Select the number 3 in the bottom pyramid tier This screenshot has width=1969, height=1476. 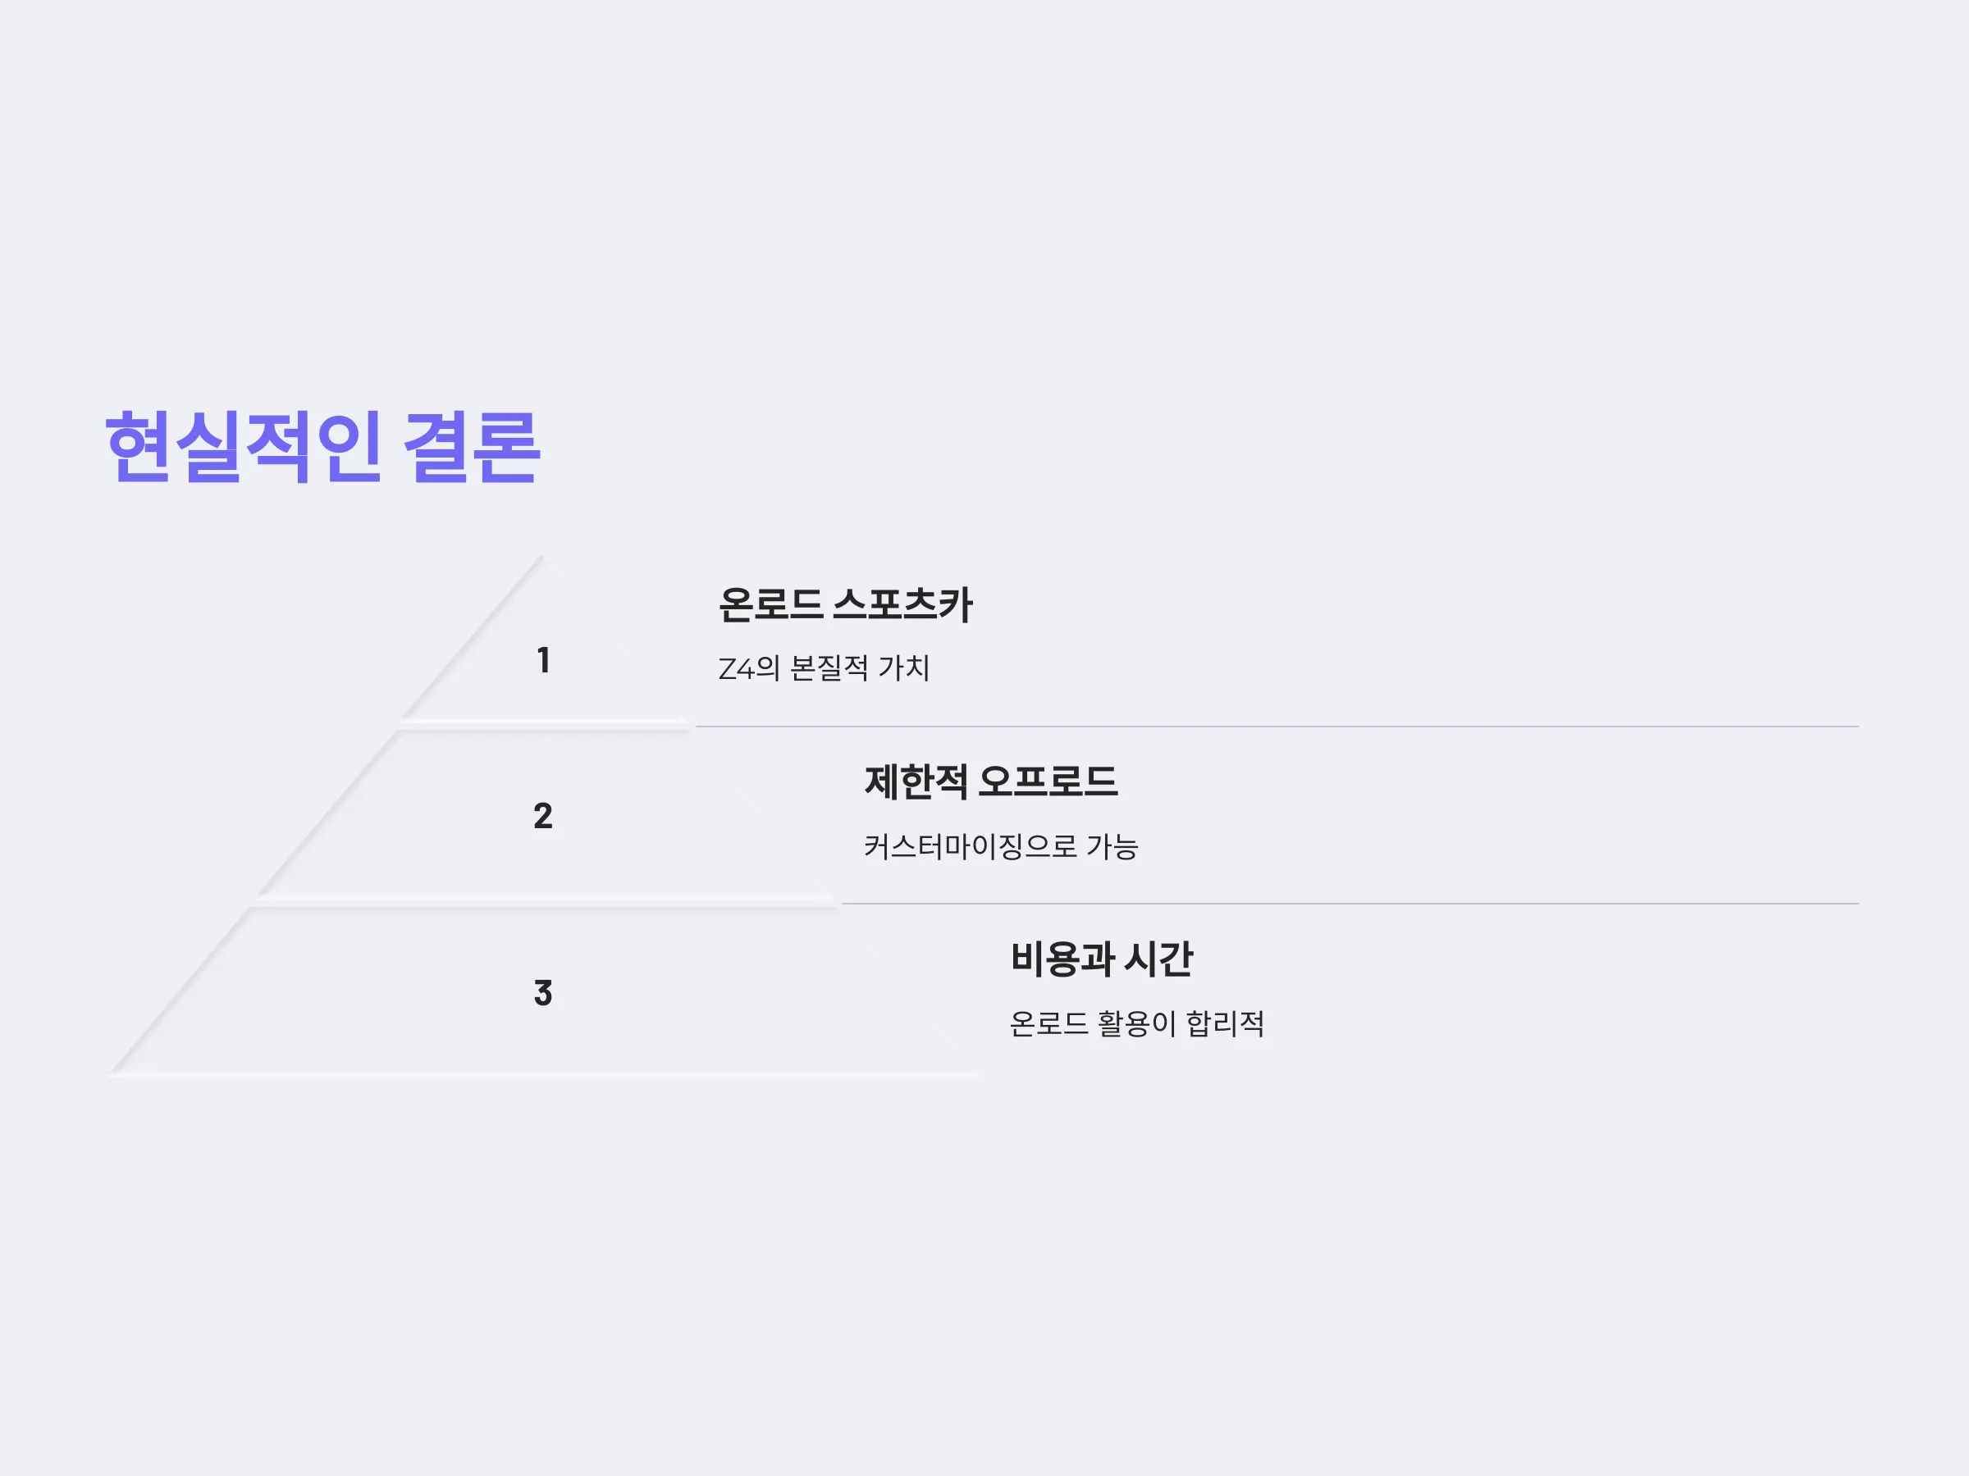tap(543, 993)
